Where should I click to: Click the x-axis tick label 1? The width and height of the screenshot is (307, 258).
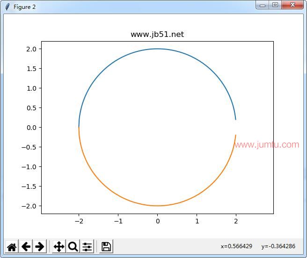[x=197, y=221]
